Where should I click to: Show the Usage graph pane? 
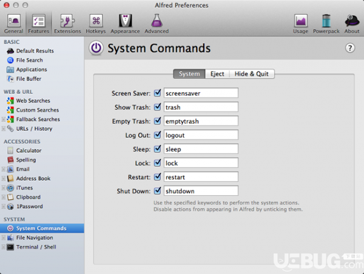[301, 24]
